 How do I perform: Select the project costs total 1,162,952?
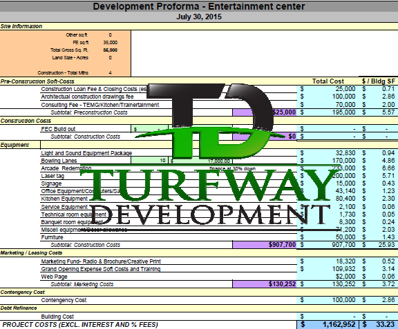coord(339,324)
